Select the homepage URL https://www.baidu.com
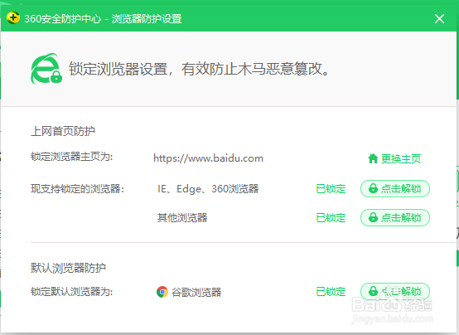459x335 pixels. point(208,158)
